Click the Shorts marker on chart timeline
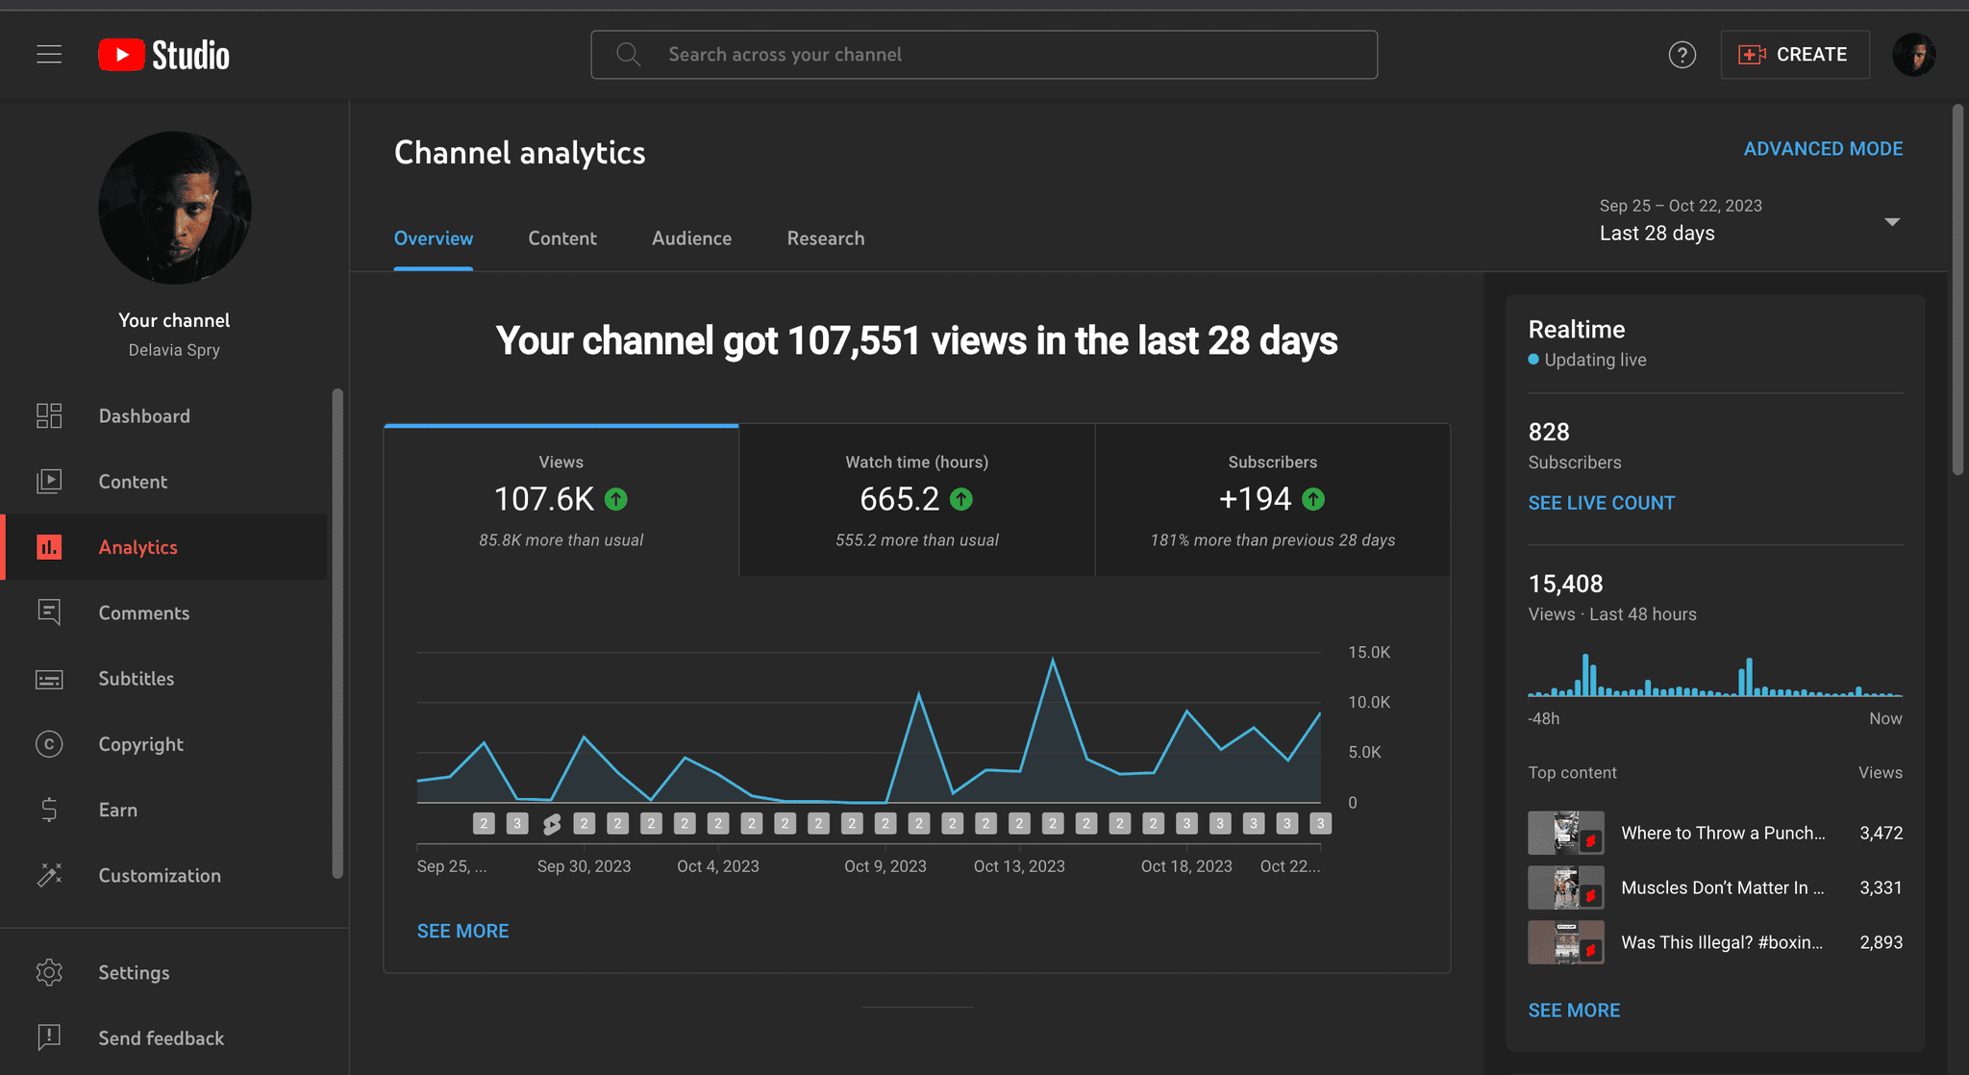This screenshot has width=1969, height=1075. point(551,824)
